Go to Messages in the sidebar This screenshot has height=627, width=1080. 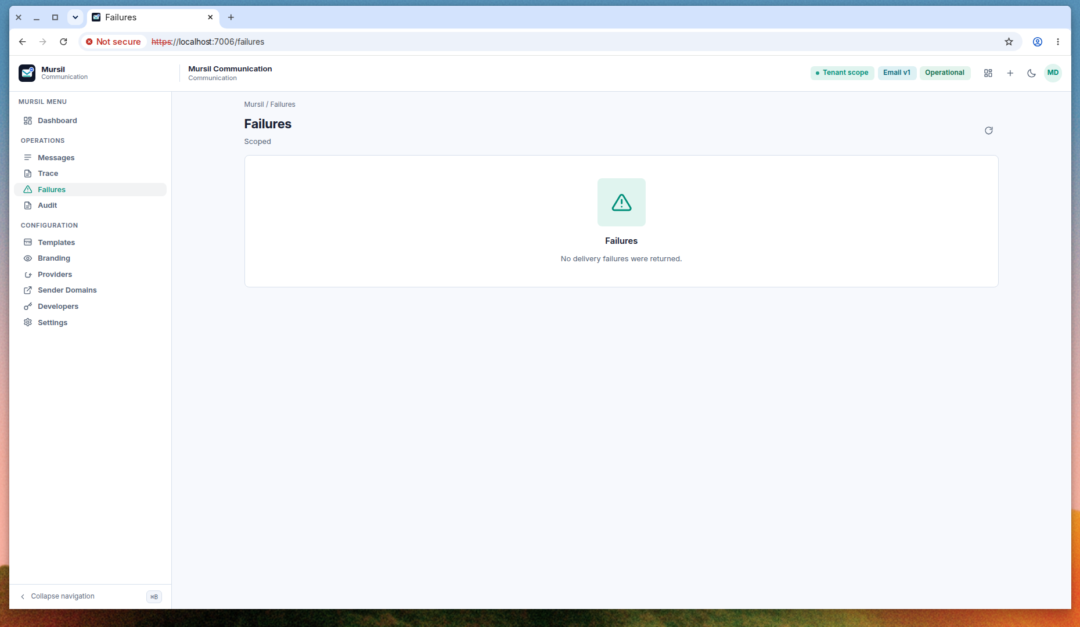[x=90, y=158]
